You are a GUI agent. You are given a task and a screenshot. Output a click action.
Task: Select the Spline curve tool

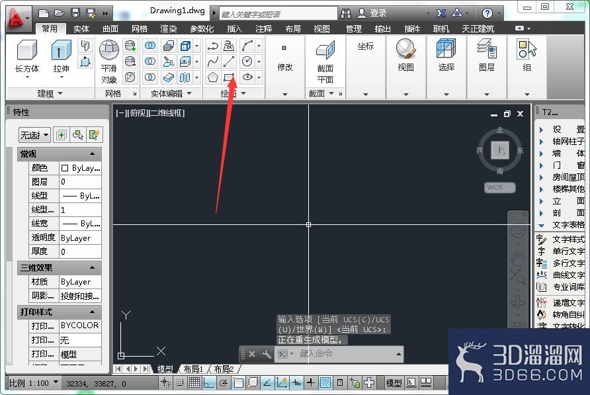pyautogui.click(x=213, y=62)
